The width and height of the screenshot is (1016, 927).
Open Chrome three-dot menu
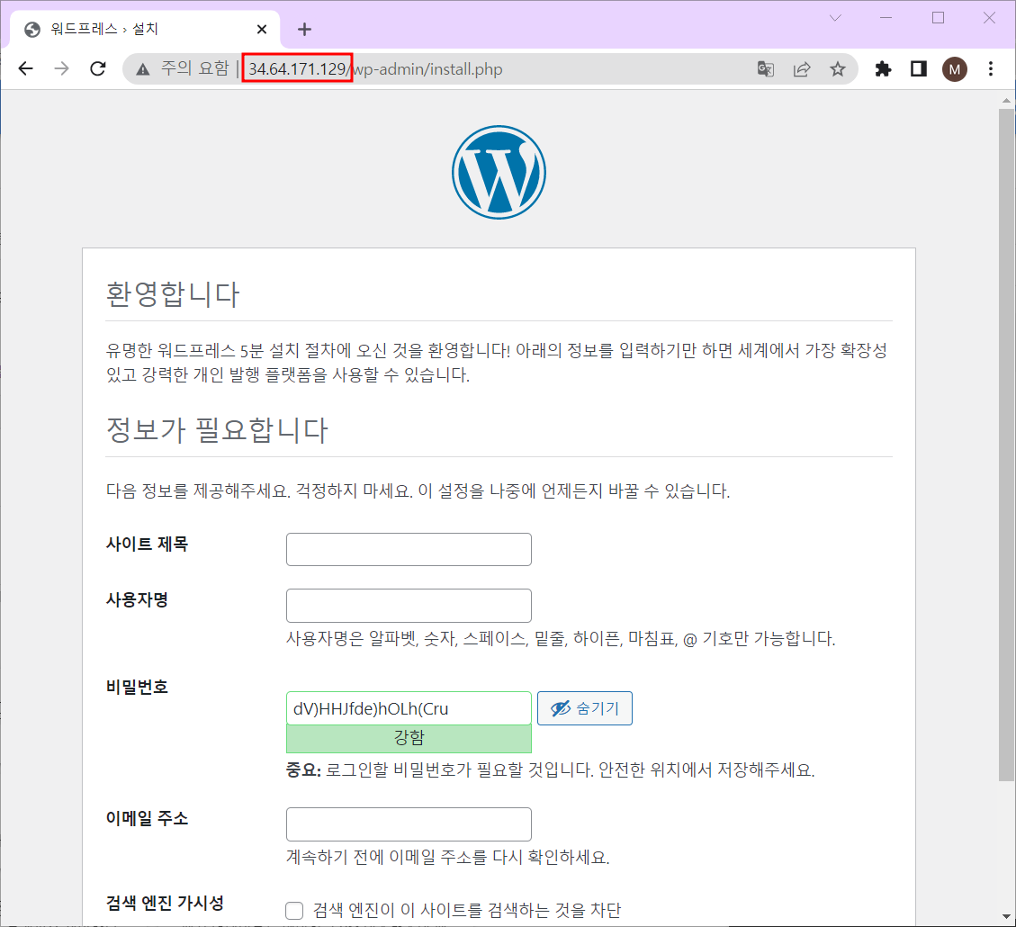point(990,68)
